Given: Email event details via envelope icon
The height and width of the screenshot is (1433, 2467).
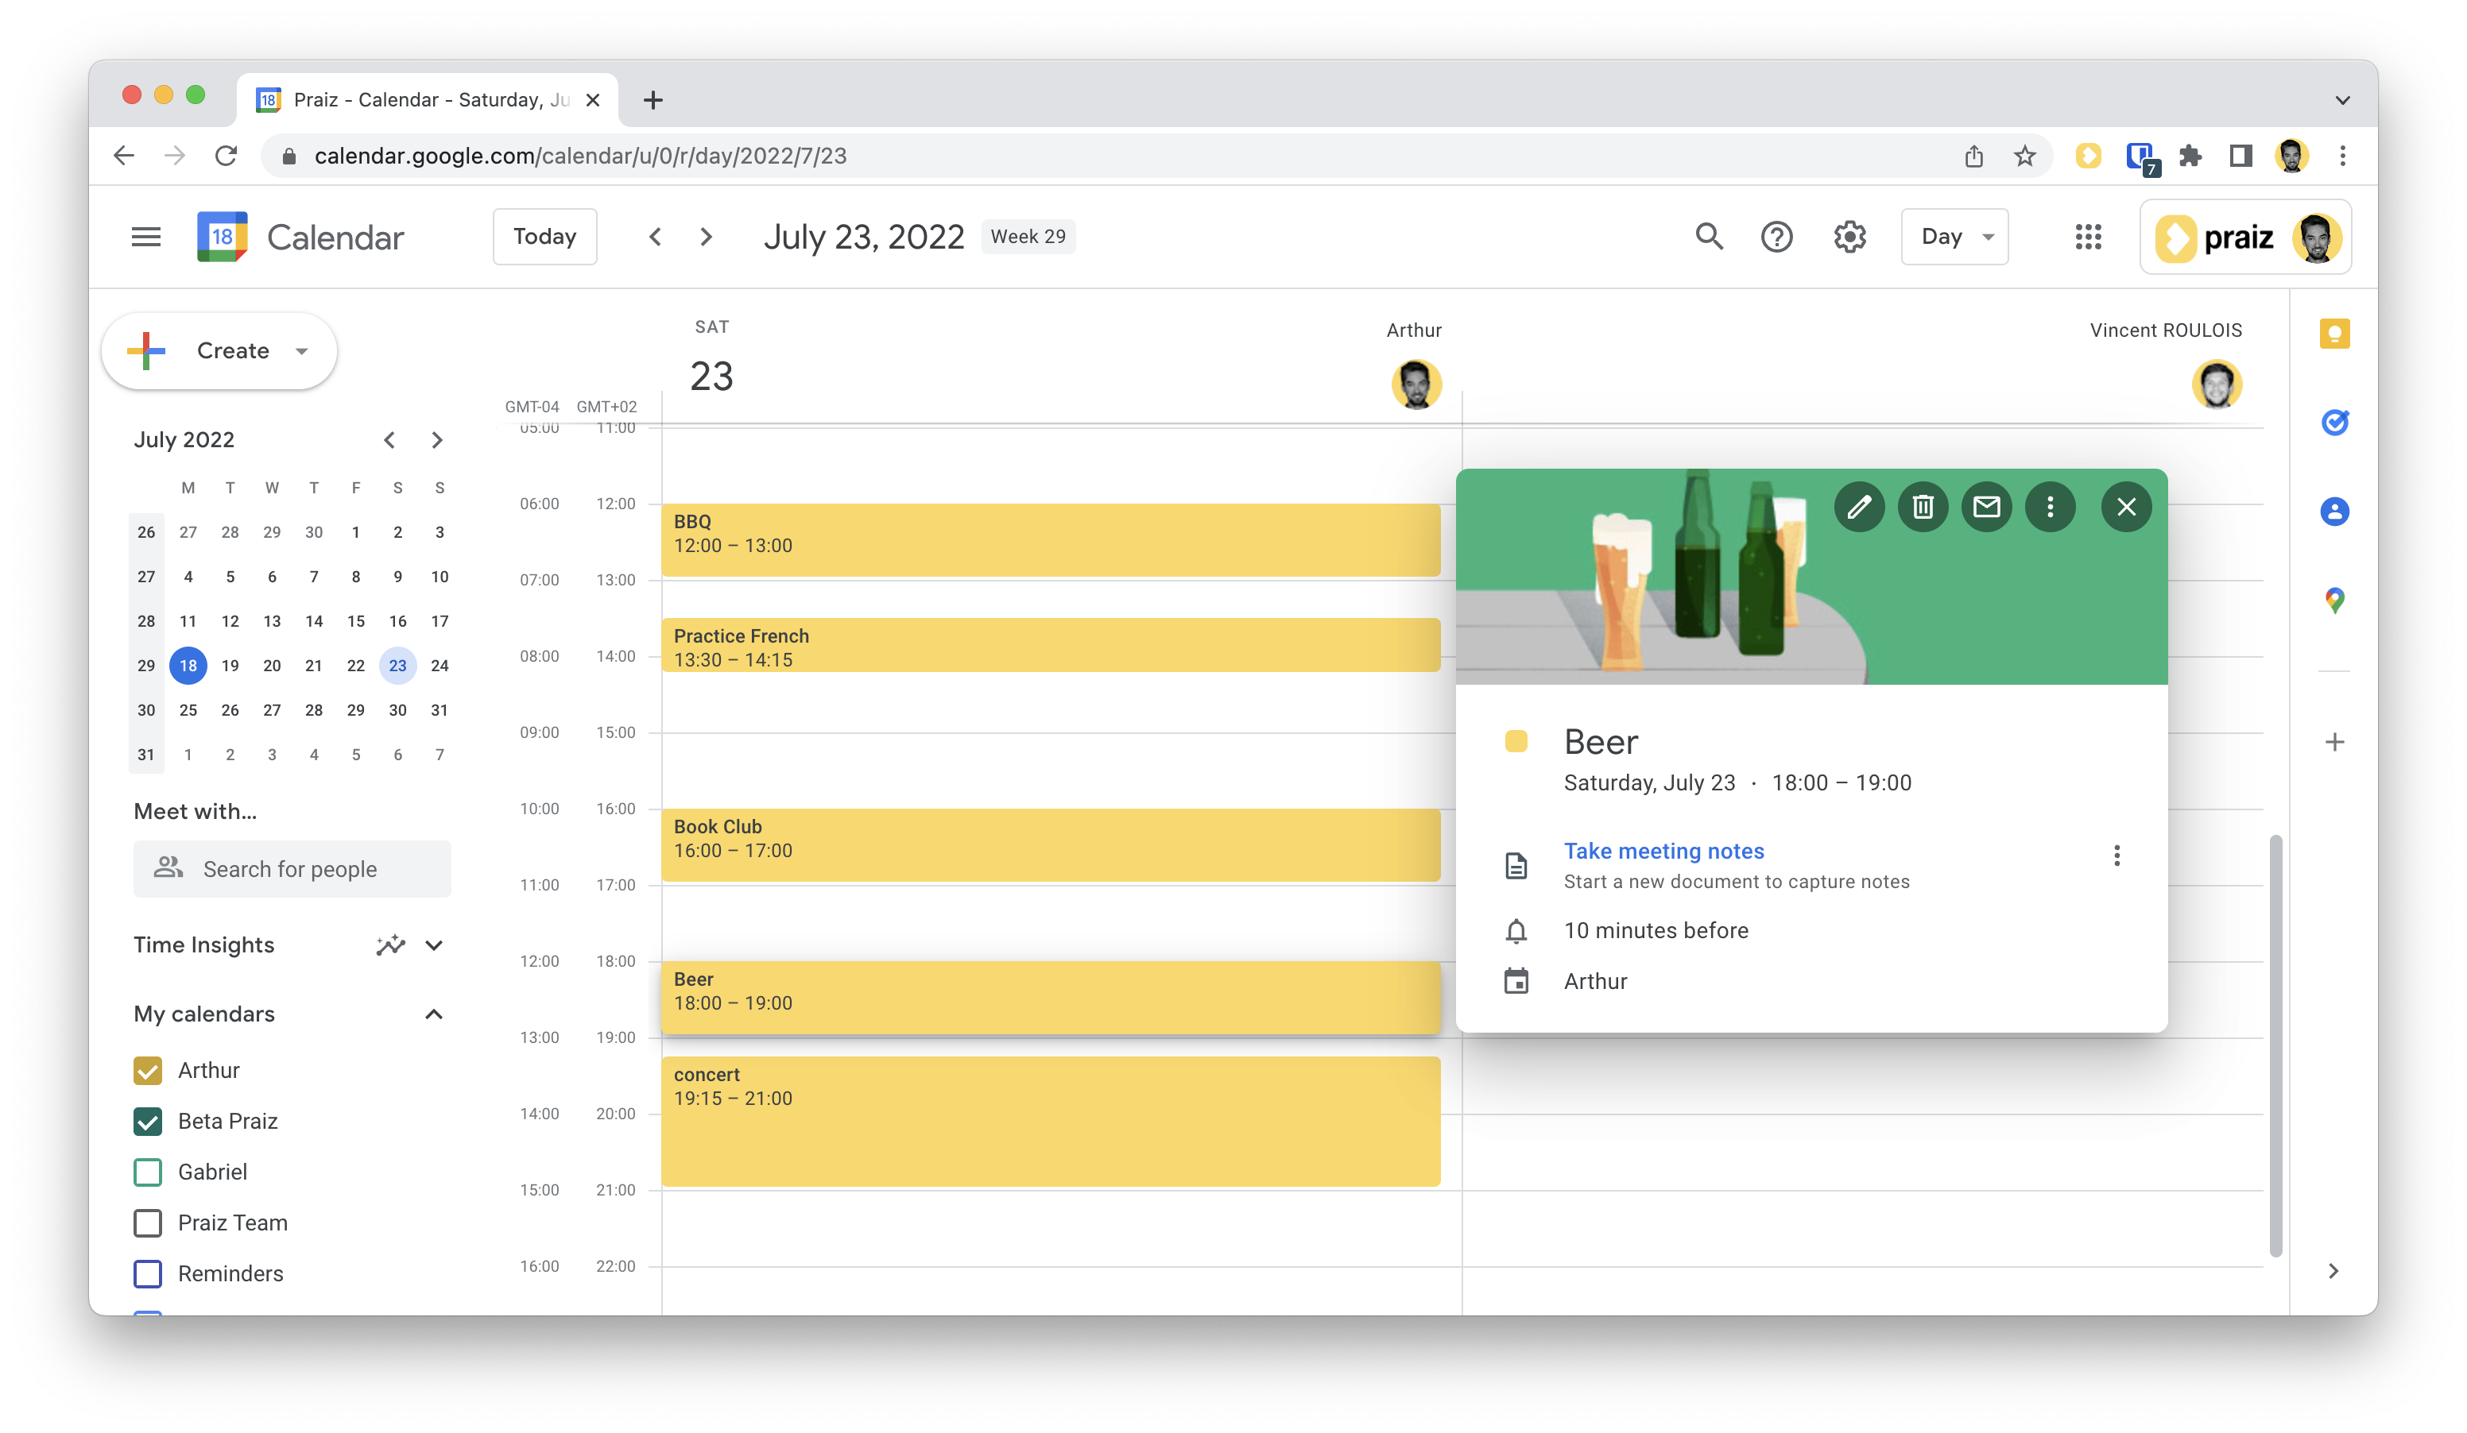Looking at the screenshot, I should point(1986,507).
